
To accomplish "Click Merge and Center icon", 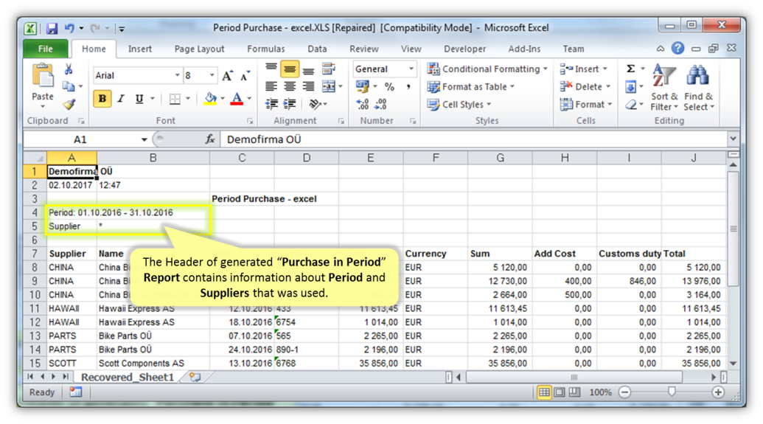I will pyautogui.click(x=329, y=87).
